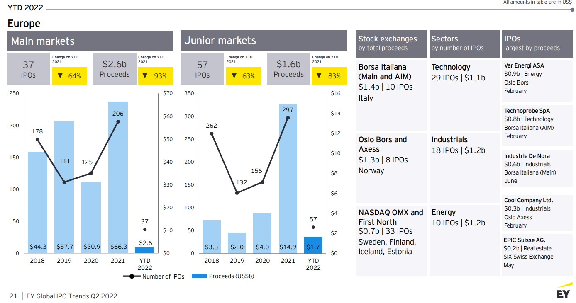The image size is (576, 303).
Task: Click the Energy 10 IPOs sector cell
Action: [x=464, y=240]
